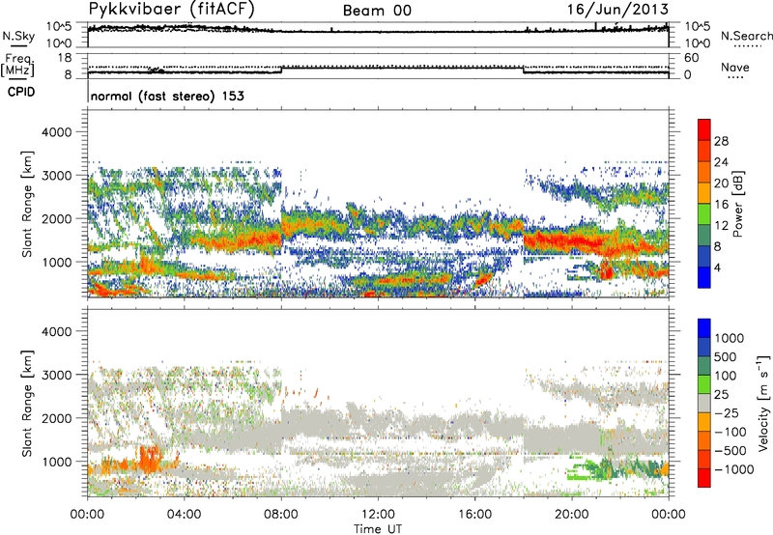
Task: Click the '16' tick on the power colorbar
Action: coord(721,205)
